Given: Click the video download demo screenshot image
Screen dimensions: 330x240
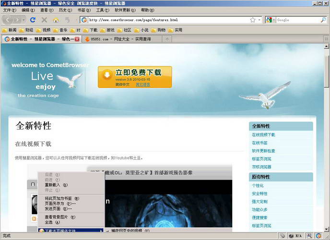Looking at the screenshot, I should [130, 198].
